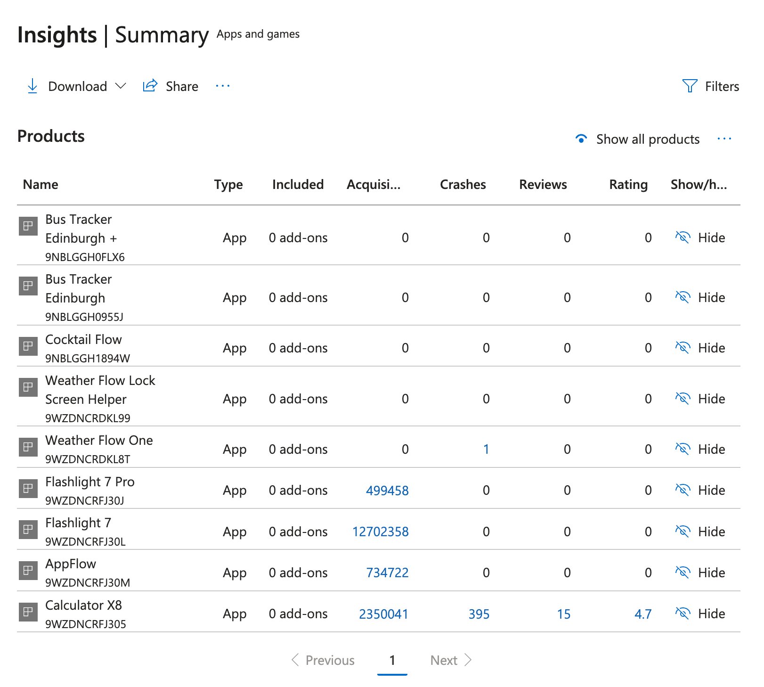Hide Flashlight 7 9WZDNCRFJ30L product
Viewport: 764px width, 687px height.
point(700,532)
